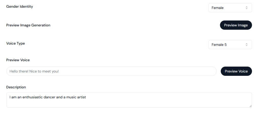The height and width of the screenshot is (115, 264).
Task: Click the chevron arrows icon beside Female 5
Action: point(247,45)
